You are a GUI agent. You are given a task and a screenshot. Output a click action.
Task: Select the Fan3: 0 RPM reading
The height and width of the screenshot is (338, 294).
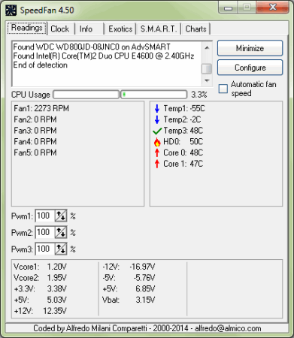coord(35,131)
